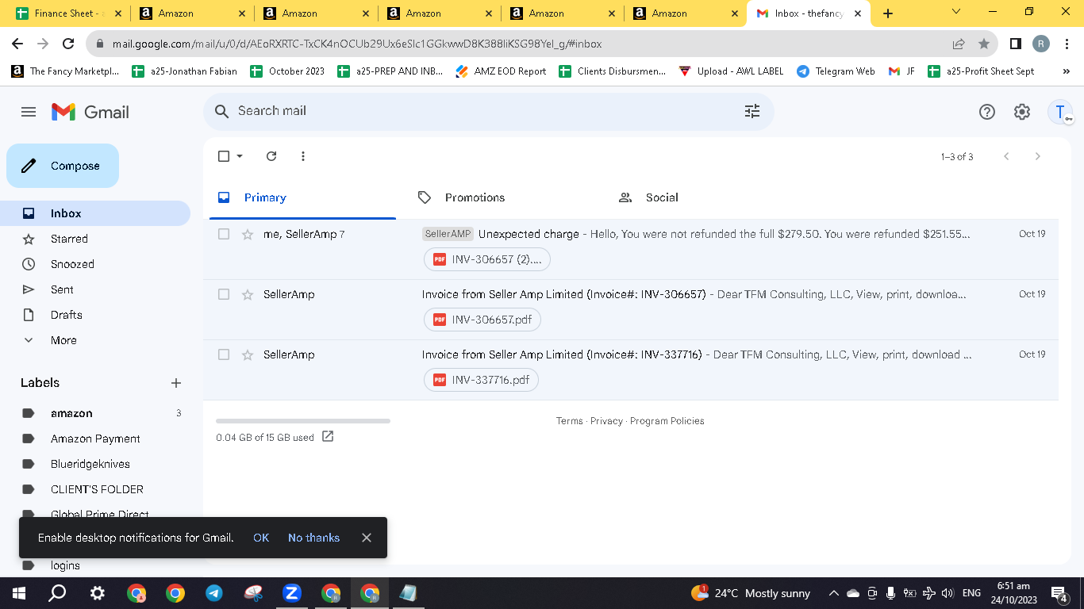Switch to the Promotions tab
Image resolution: width=1084 pixels, height=609 pixels.
point(503,197)
